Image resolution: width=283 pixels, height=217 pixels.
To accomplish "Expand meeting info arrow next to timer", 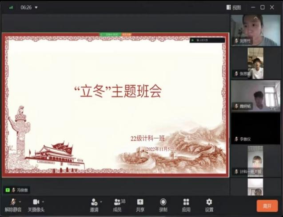I will pos(36,8).
